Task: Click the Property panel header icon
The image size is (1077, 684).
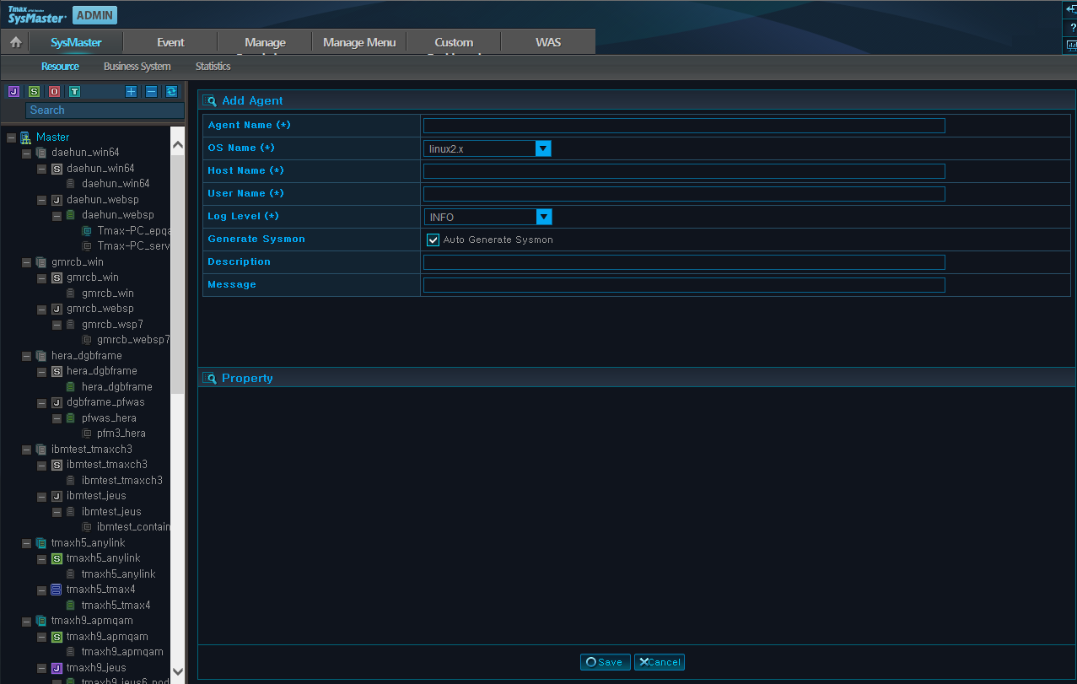Action: pyautogui.click(x=210, y=378)
